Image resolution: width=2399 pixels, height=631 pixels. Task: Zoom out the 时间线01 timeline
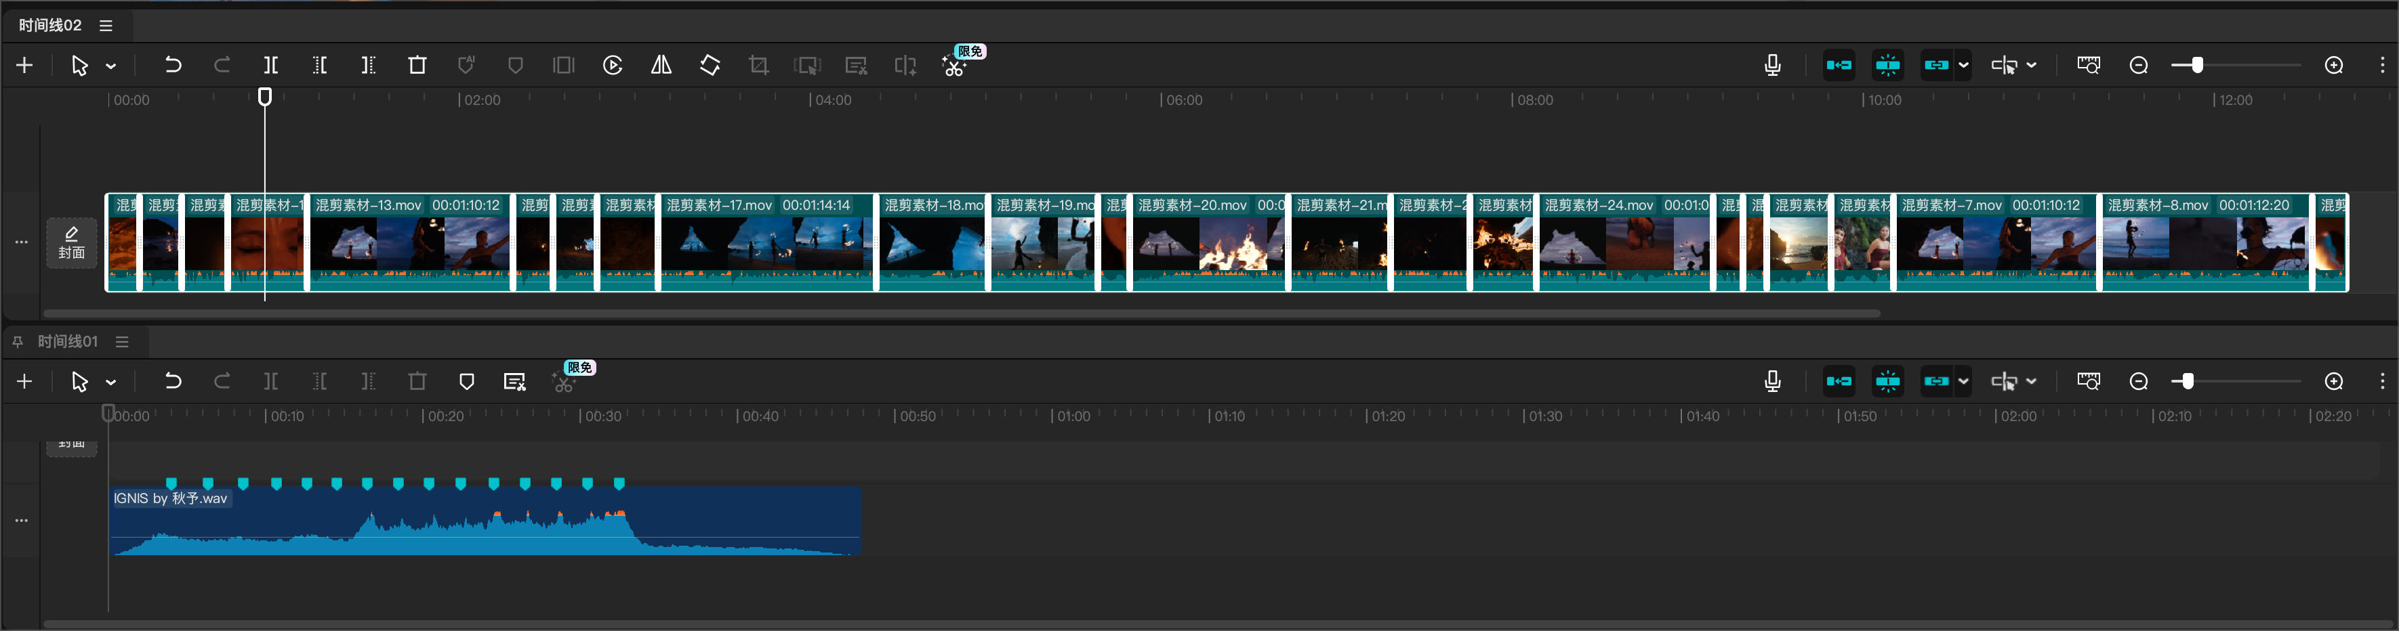click(x=2139, y=382)
